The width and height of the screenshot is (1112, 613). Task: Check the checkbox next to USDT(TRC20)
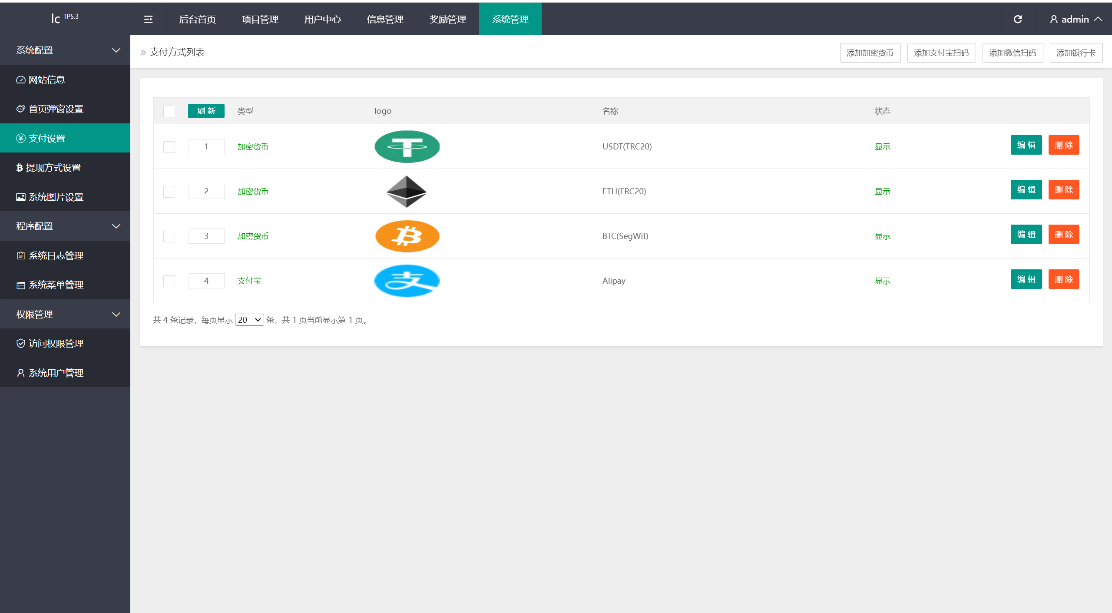169,145
